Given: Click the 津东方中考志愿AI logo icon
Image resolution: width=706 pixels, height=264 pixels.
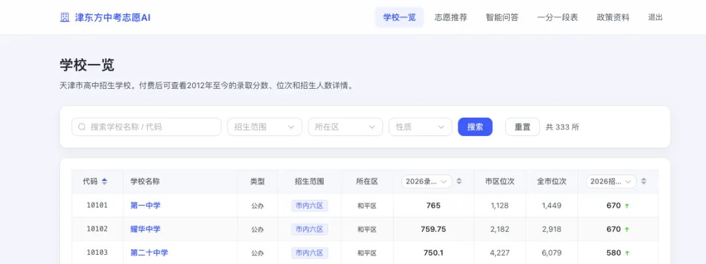Looking at the screenshot, I should (65, 18).
